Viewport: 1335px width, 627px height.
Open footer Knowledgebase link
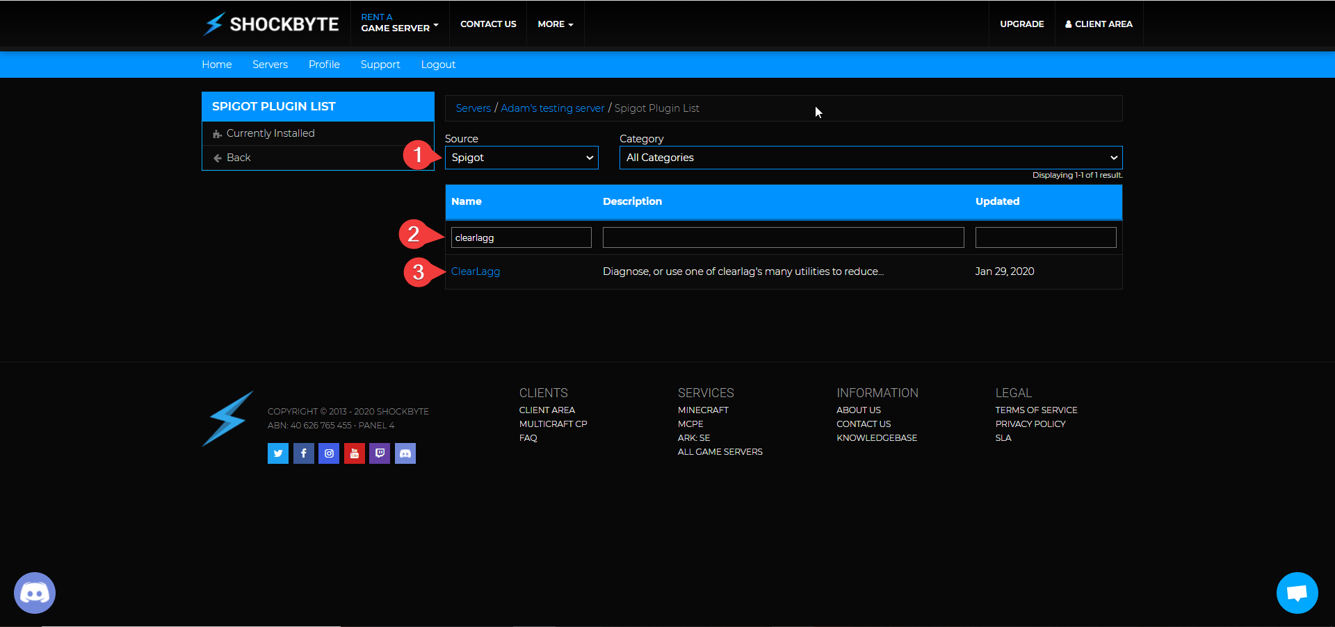877,438
